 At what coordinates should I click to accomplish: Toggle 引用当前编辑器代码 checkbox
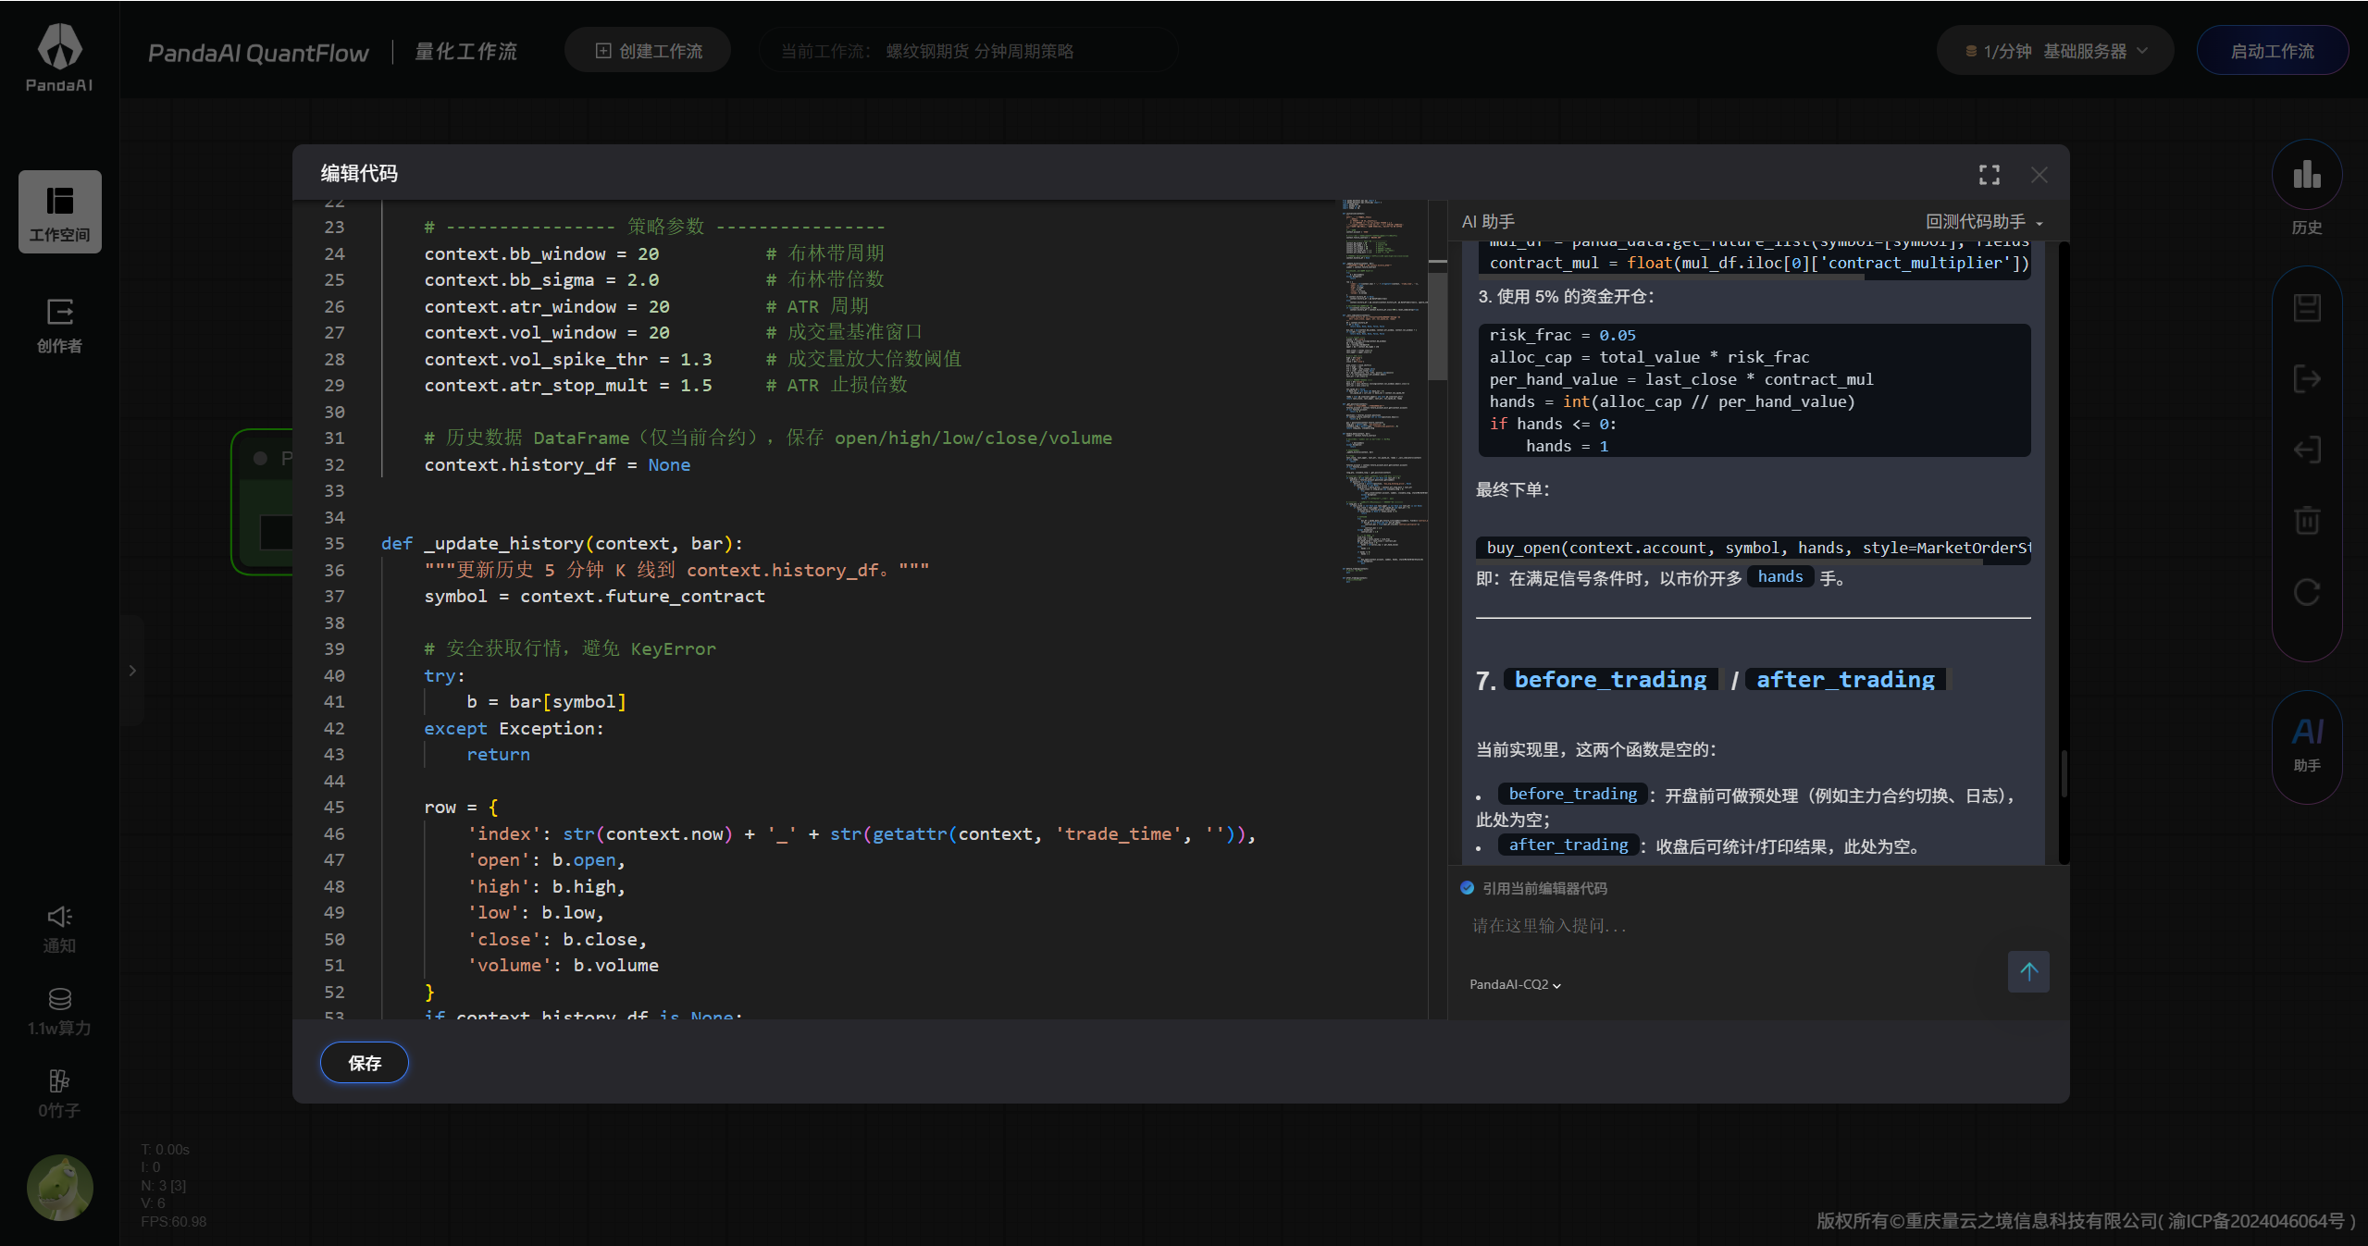[x=1468, y=888]
